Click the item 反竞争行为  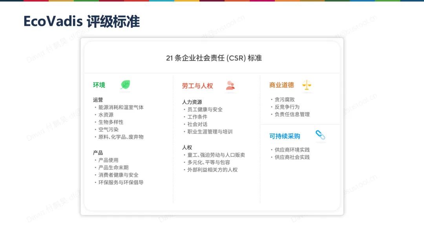click(287, 107)
